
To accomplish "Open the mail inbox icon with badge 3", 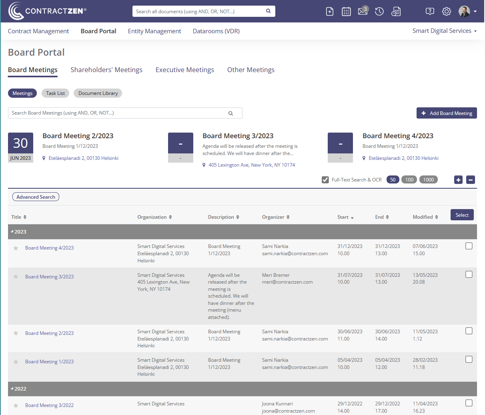I will [363, 11].
